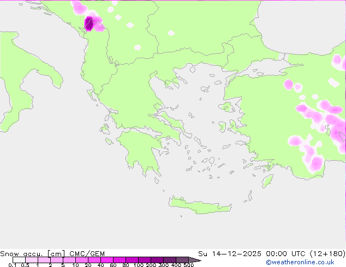Viewport: 346px width, 267px height.
Task: Pick the 200 value on snow legend
Action: [151, 265]
